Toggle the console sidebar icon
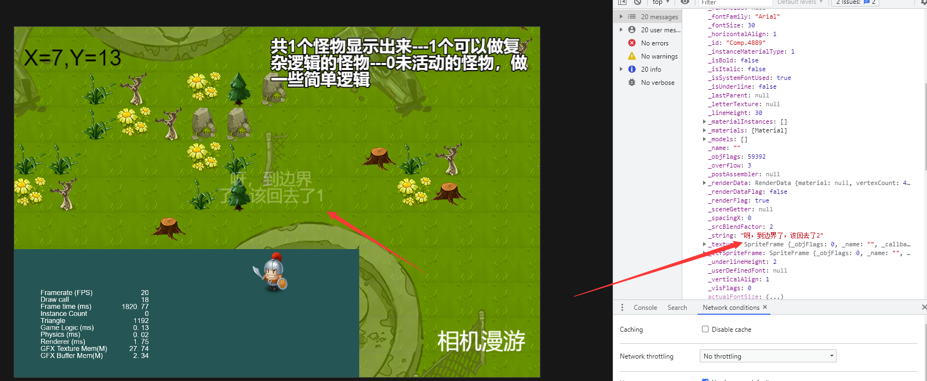 [622, 2]
